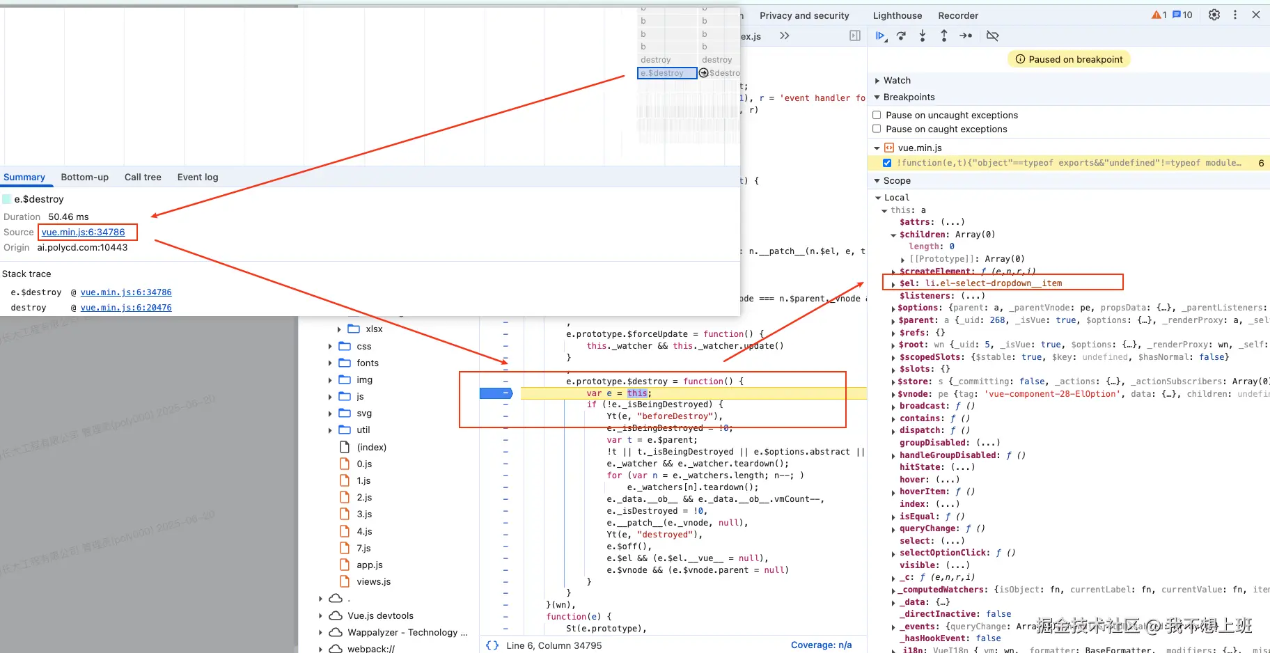1270x653 pixels.
Task: Open the Source link vue.min.js:6:34786
Action: [x=84, y=232]
